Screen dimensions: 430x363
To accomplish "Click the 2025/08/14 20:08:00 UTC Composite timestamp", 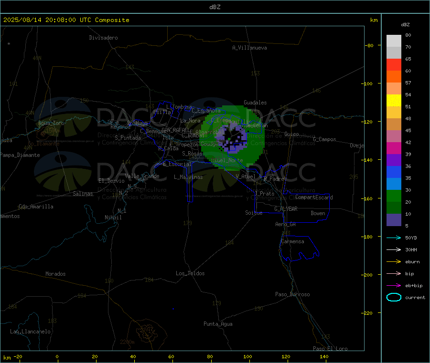I will coord(66,20).
